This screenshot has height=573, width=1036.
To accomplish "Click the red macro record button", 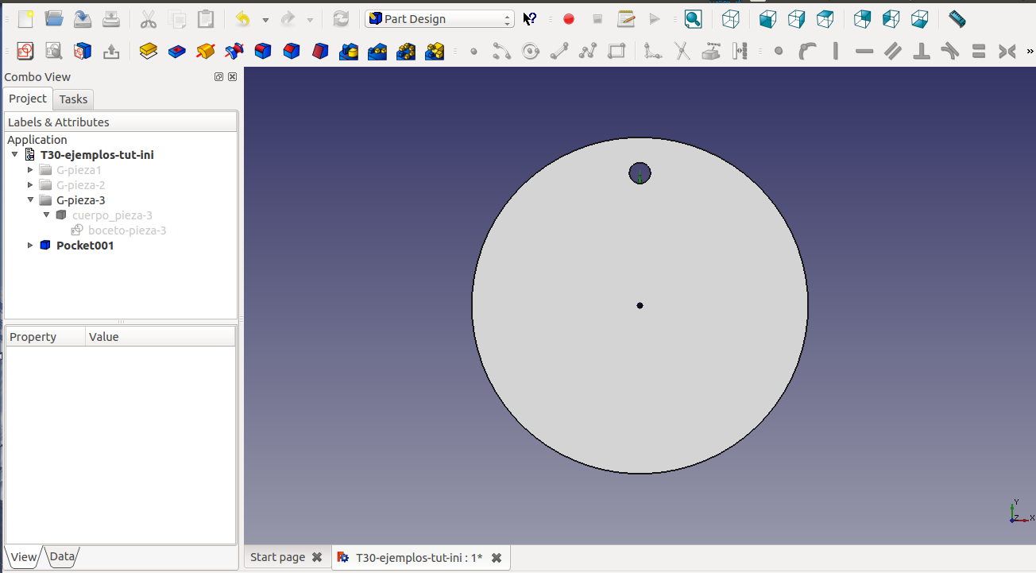I will tap(569, 19).
